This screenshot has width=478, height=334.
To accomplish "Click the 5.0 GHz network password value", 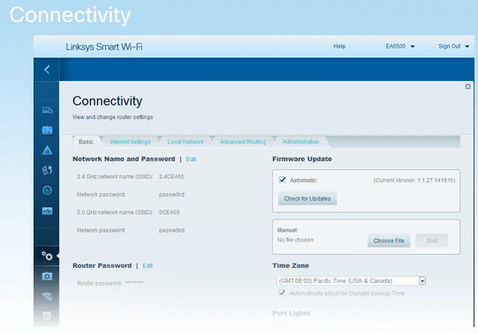I will [172, 230].
